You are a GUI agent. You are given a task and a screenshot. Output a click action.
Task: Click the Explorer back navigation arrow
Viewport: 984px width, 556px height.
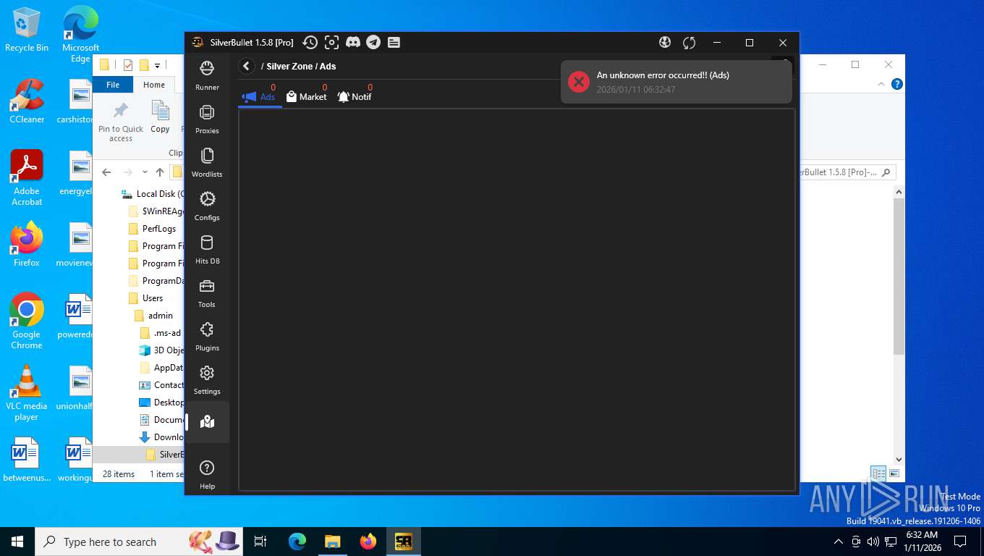pos(106,172)
